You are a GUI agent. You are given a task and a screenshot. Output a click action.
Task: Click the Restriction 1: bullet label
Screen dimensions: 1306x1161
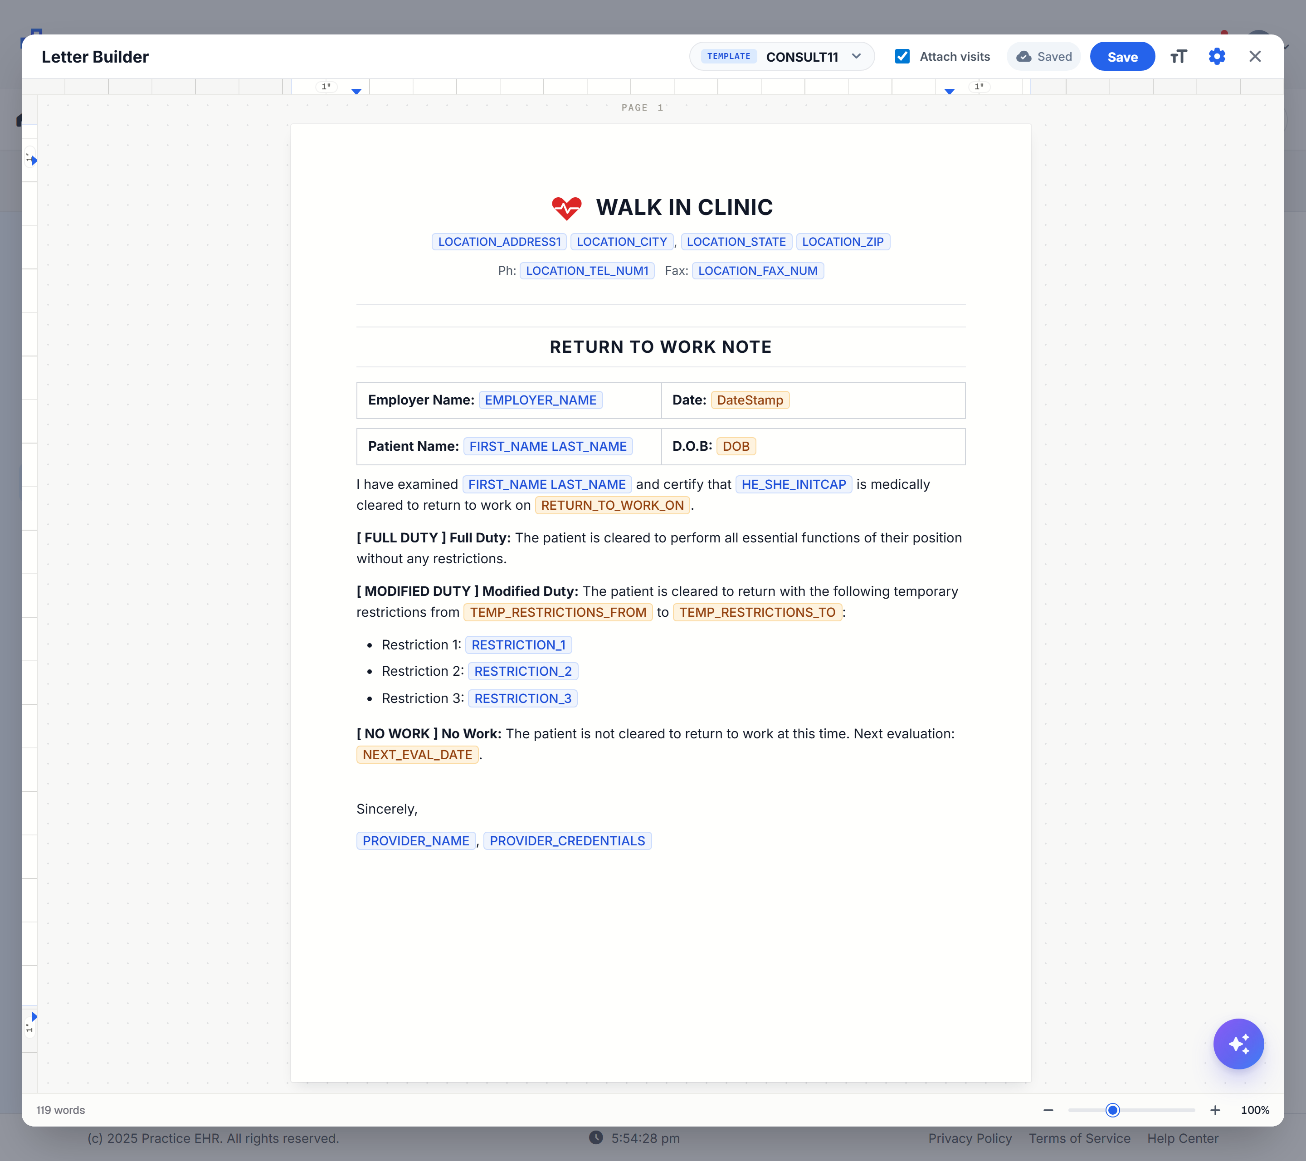(x=422, y=645)
